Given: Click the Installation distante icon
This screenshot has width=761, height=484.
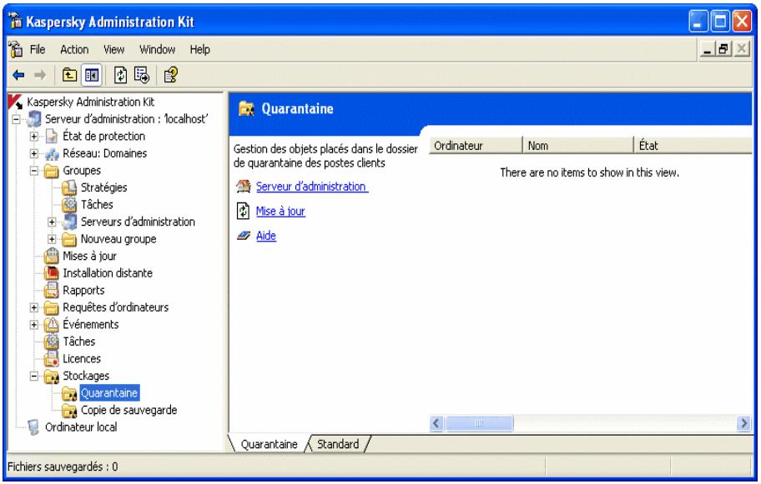Looking at the screenshot, I should click(x=52, y=273).
